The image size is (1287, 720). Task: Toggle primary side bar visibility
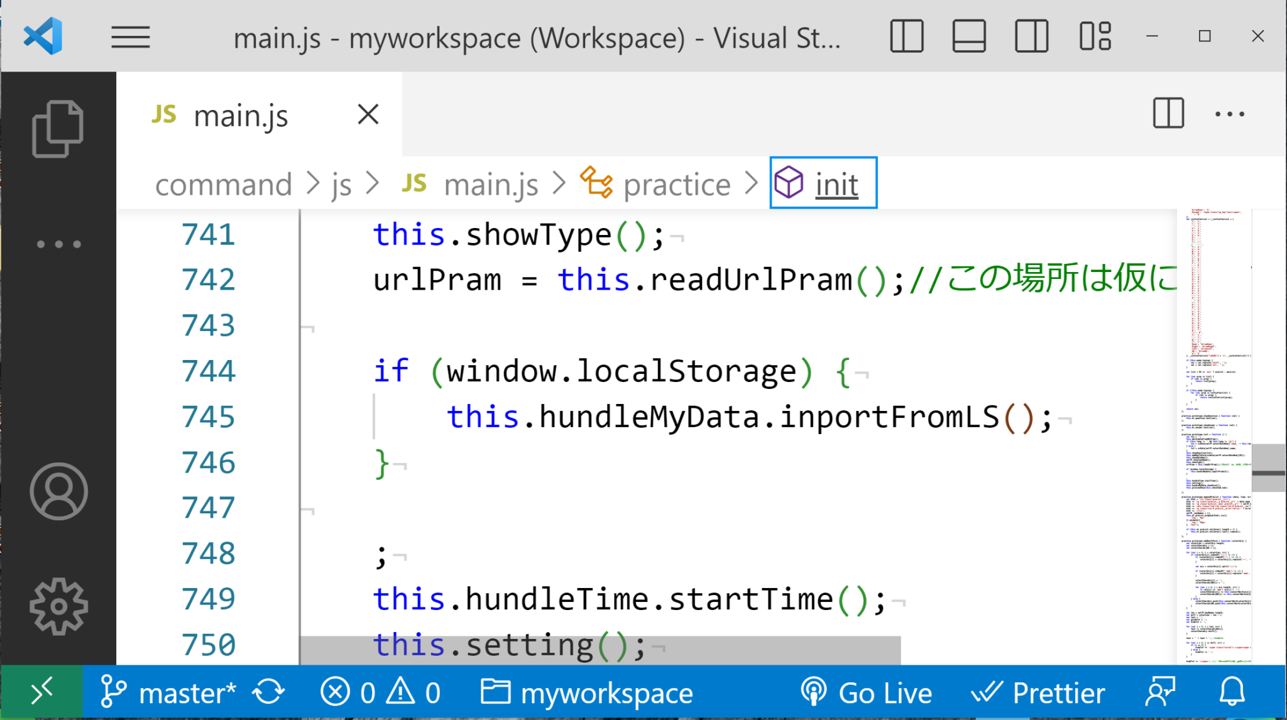(x=907, y=36)
